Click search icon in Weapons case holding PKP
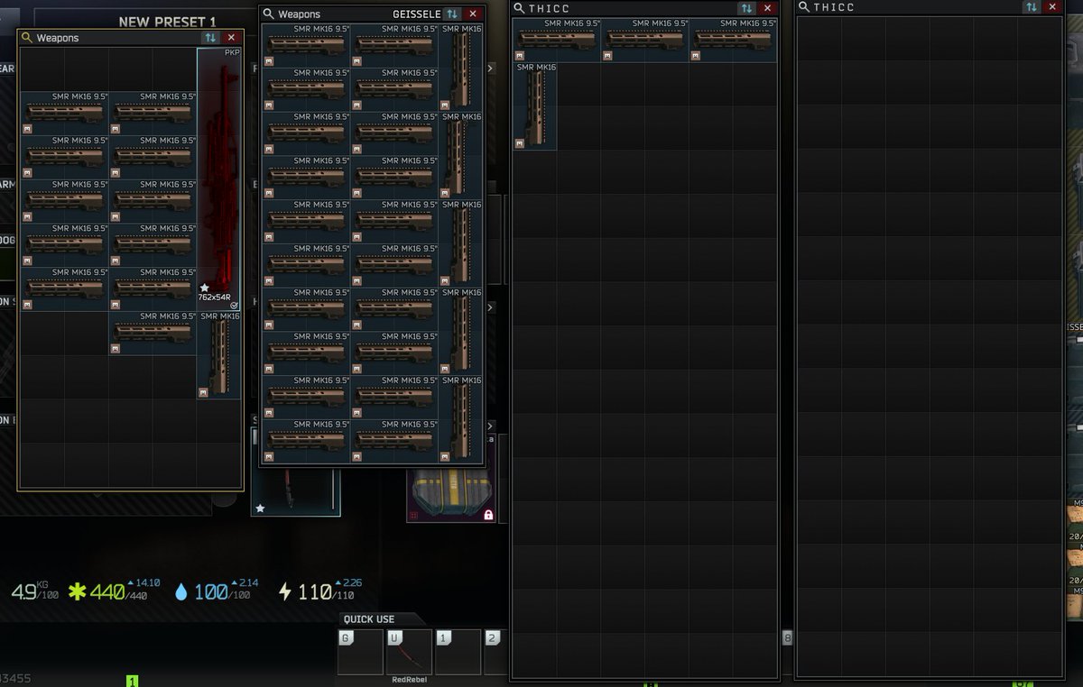This screenshot has width=1083, height=687. pos(27,38)
